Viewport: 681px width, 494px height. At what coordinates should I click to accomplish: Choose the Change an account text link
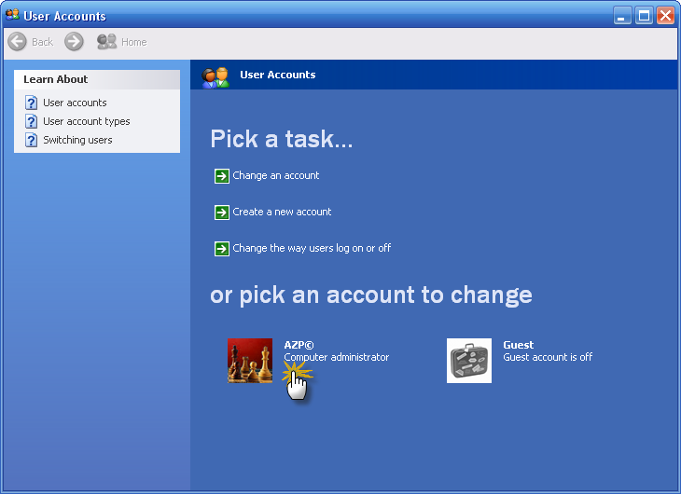coord(275,175)
